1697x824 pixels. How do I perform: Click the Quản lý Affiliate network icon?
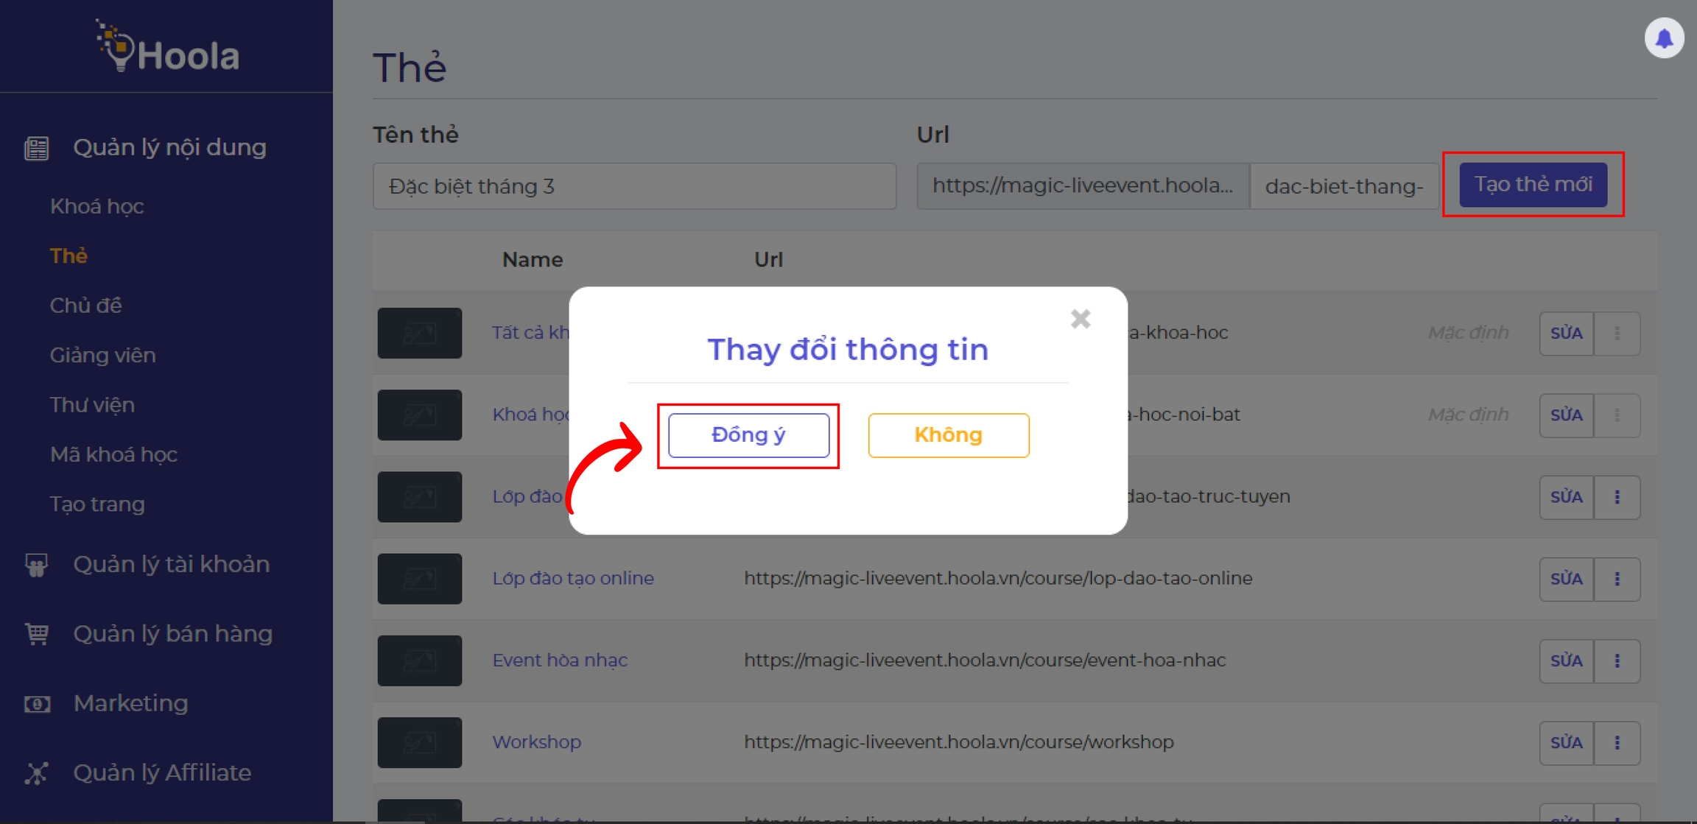pos(37,773)
